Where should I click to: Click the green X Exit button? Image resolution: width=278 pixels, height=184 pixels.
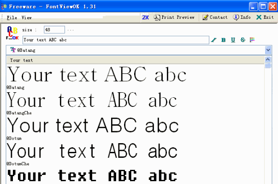(265, 17)
